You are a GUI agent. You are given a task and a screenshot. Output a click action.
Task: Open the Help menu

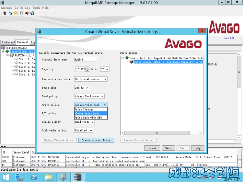[45, 8]
